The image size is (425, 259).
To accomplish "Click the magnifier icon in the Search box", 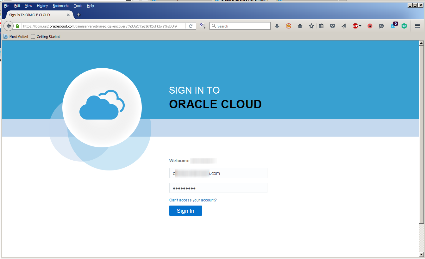I will (214, 26).
